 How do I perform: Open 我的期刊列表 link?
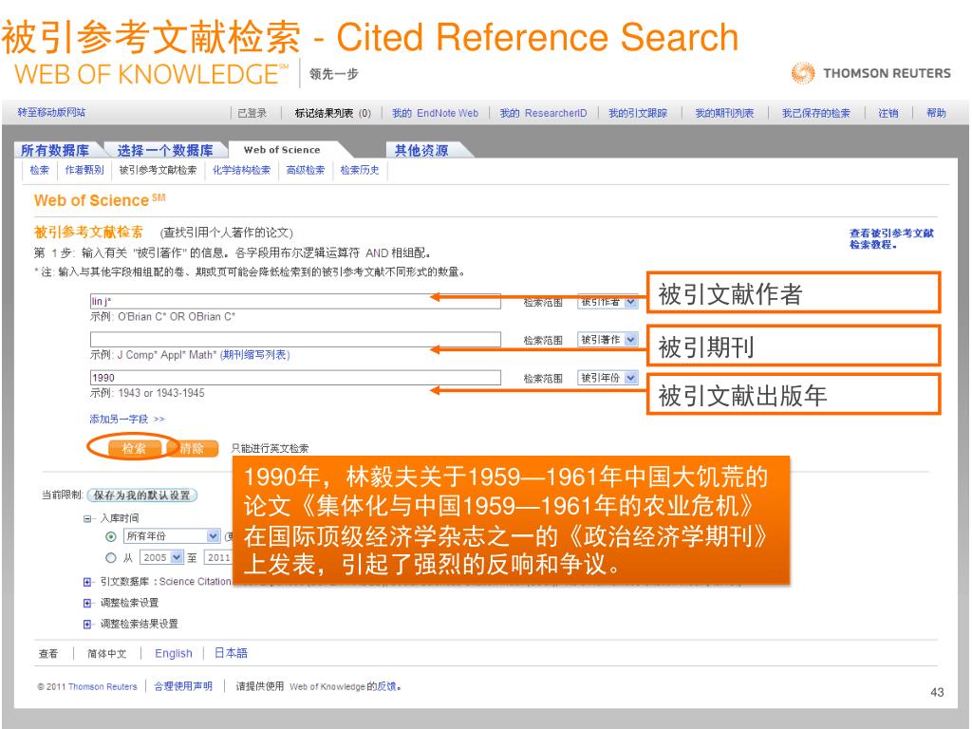[724, 113]
